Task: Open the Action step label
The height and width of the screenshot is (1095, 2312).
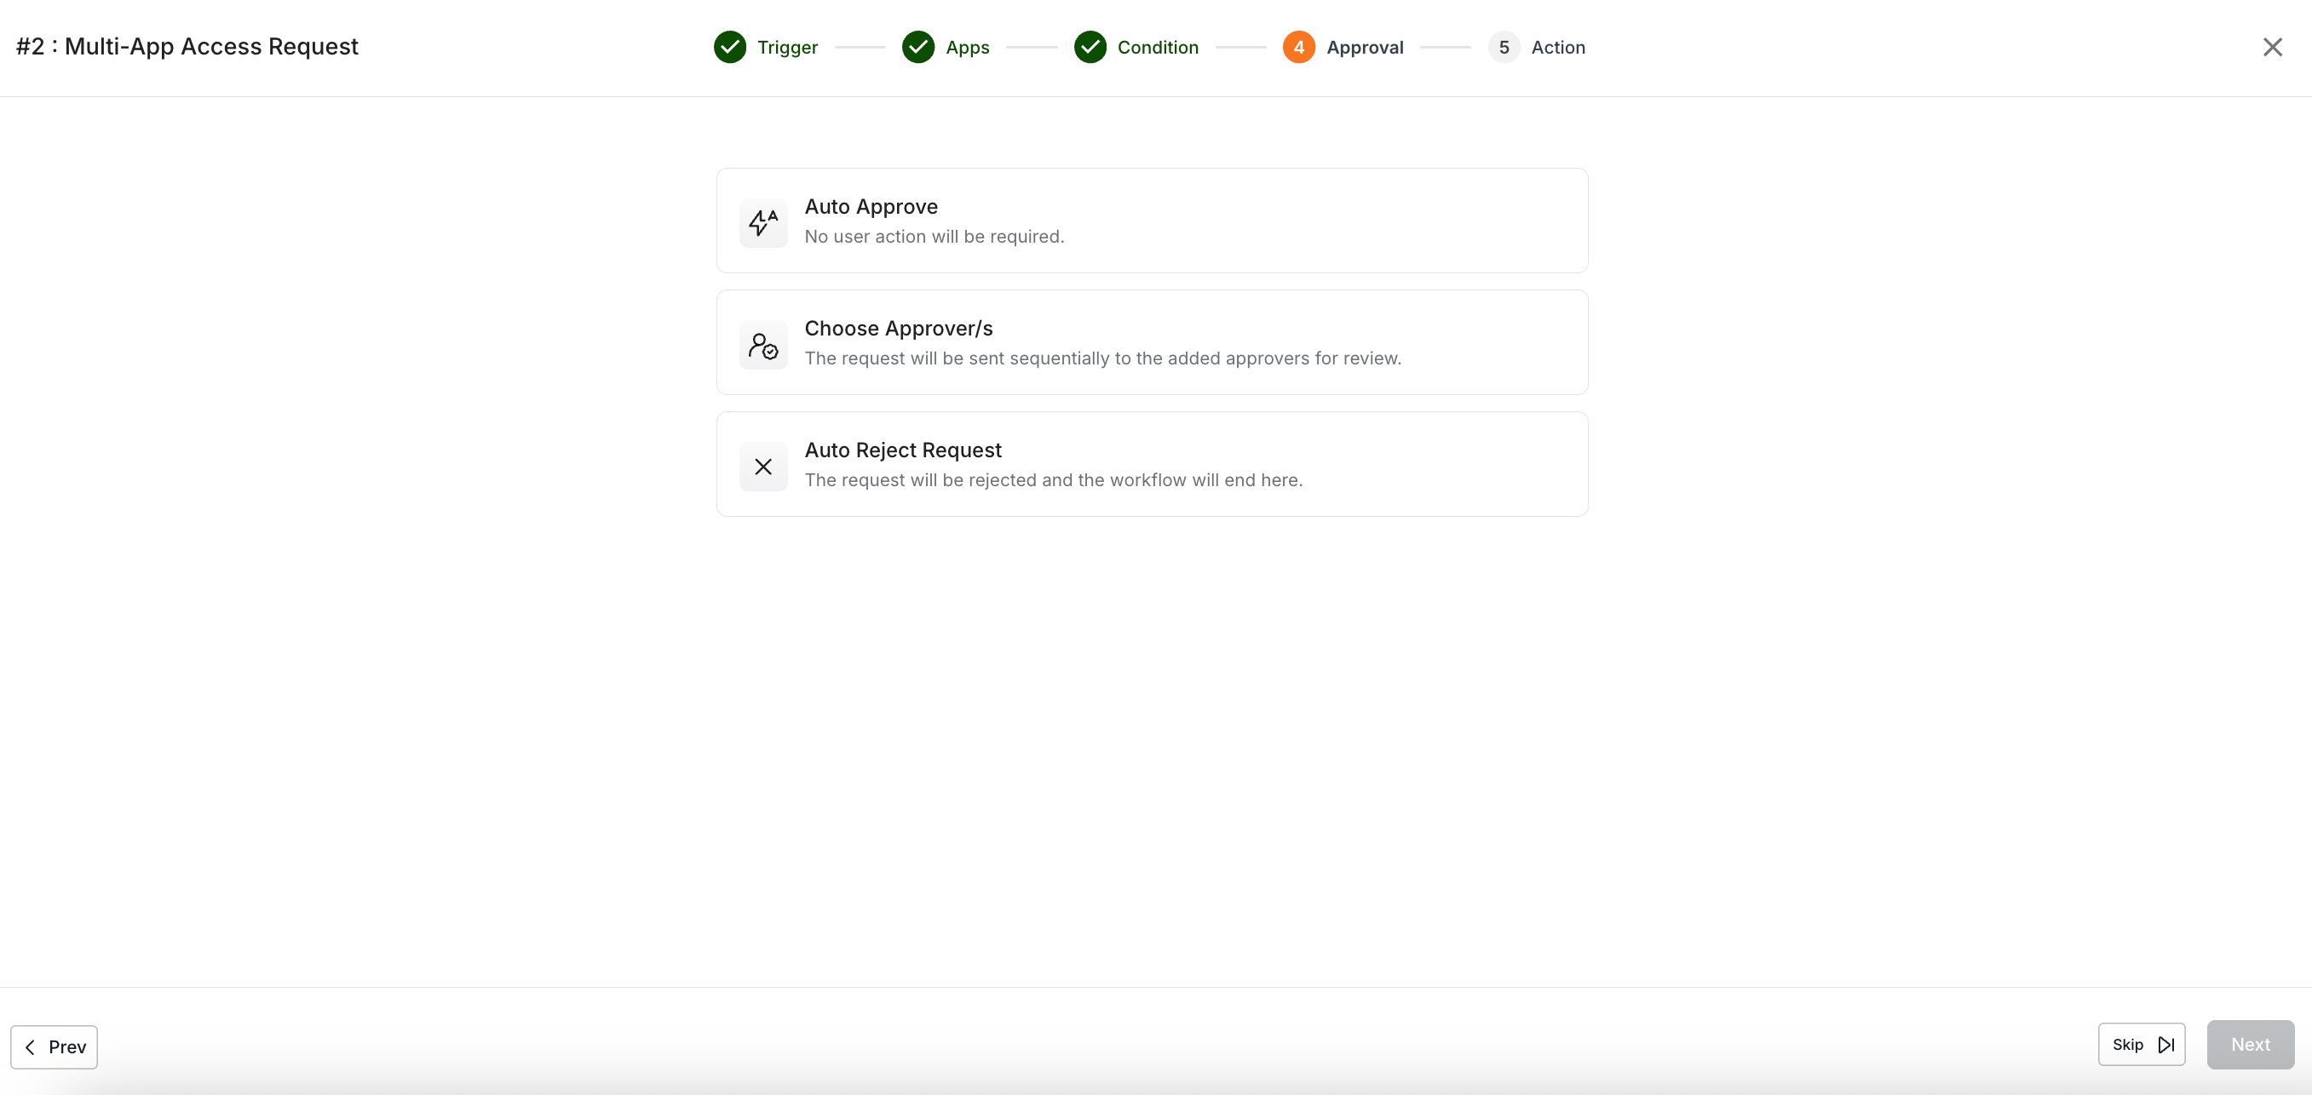Action: (x=1557, y=48)
